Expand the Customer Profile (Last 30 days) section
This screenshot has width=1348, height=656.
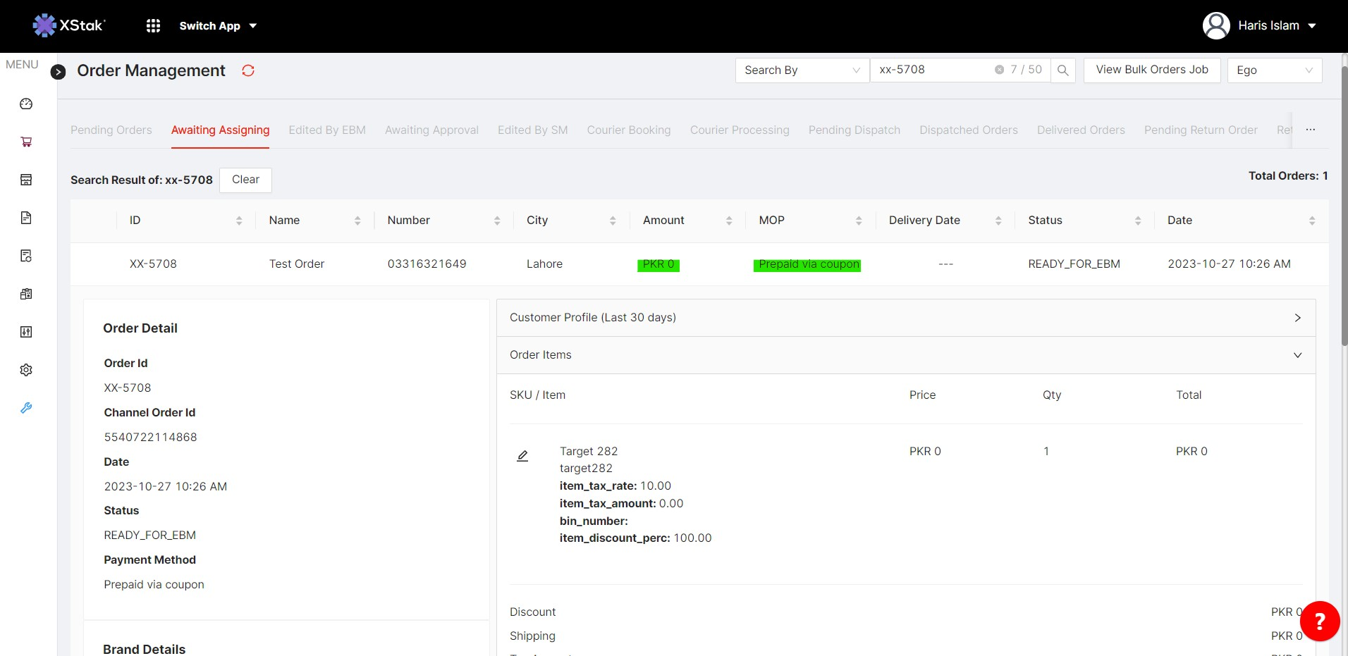(x=906, y=318)
